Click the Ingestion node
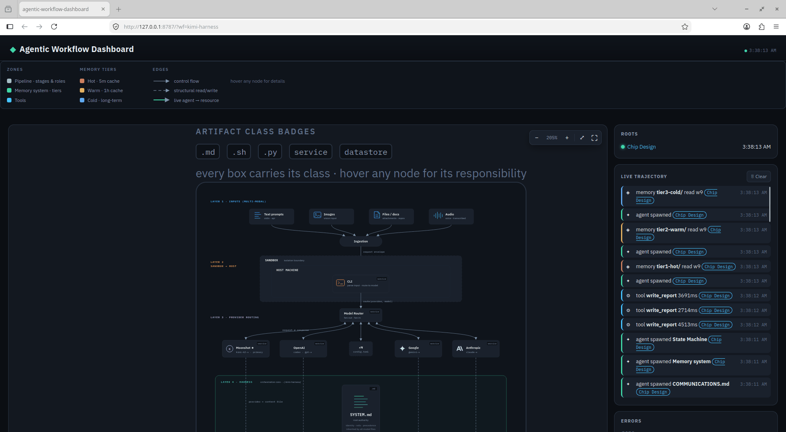The width and height of the screenshot is (786, 432). pos(361,242)
